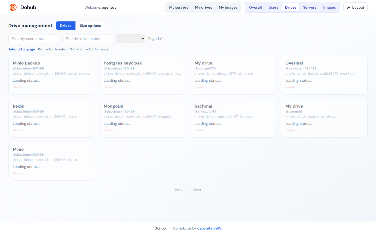Click drive-dohub-daovietanh190499-minio-backup text

[51, 74]
